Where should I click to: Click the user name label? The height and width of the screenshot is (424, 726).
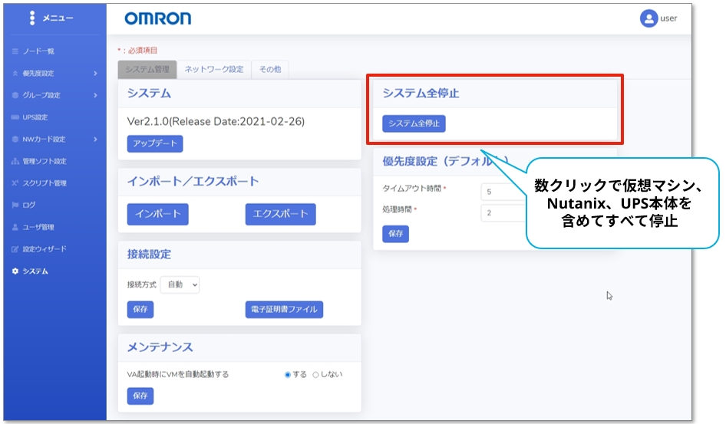pyautogui.click(x=668, y=18)
